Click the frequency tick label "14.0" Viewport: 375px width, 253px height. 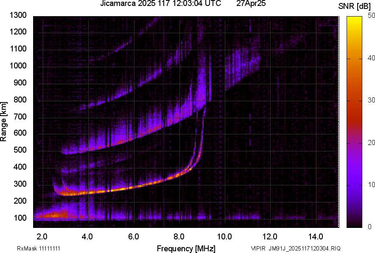(316, 237)
